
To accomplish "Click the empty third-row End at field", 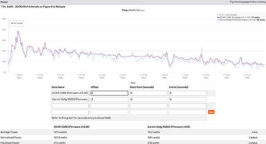I will (x=188, y=106).
